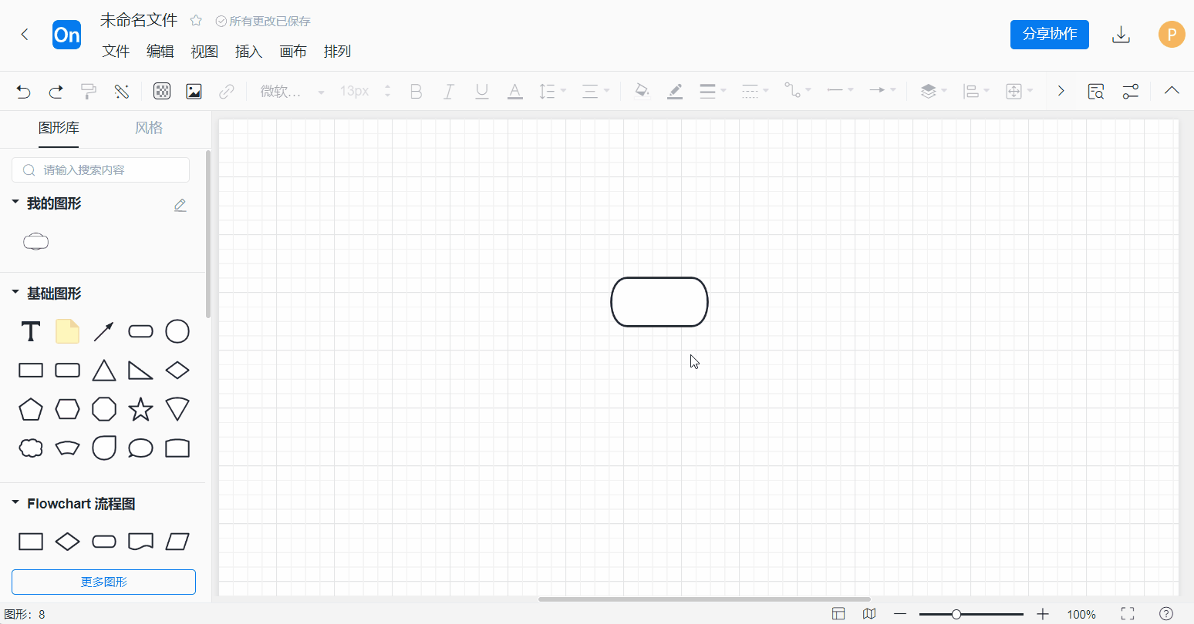Select the format painter tool
The height and width of the screenshot is (624, 1194).
89,92
